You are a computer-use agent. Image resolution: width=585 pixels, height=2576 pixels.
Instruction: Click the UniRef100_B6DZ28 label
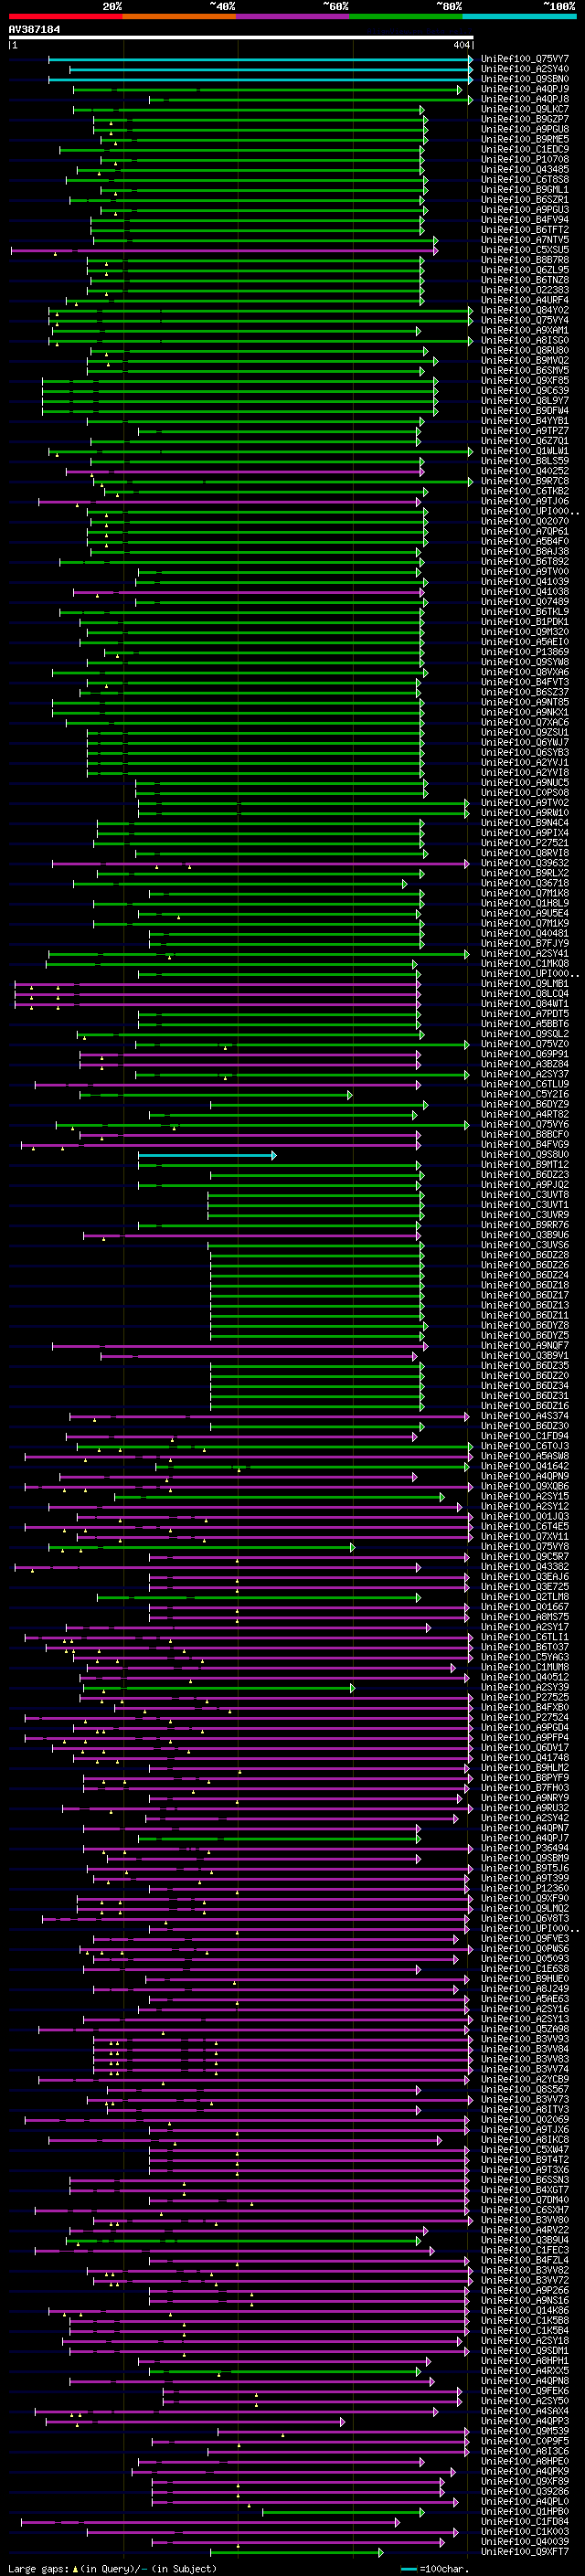pyautogui.click(x=524, y=1255)
